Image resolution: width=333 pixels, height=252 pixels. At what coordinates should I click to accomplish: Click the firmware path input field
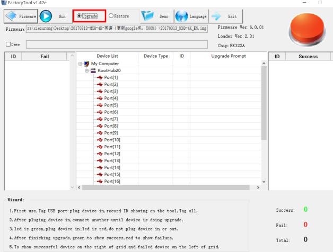pos(117,29)
